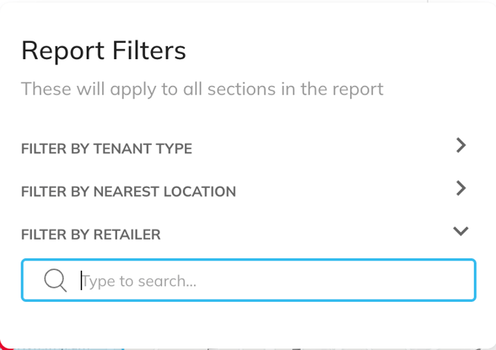The width and height of the screenshot is (496, 350).
Task: Collapse the Filter by Retailer chevron
Action: [460, 232]
